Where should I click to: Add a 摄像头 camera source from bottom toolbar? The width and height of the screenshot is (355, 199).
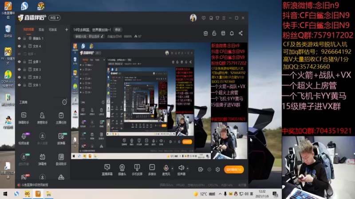(122, 170)
